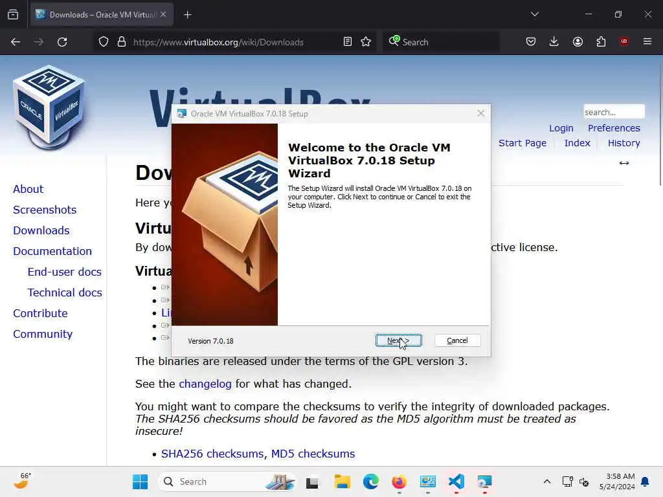This screenshot has width=663, height=497.
Task: Open Technical docs link
Action: click(x=65, y=293)
